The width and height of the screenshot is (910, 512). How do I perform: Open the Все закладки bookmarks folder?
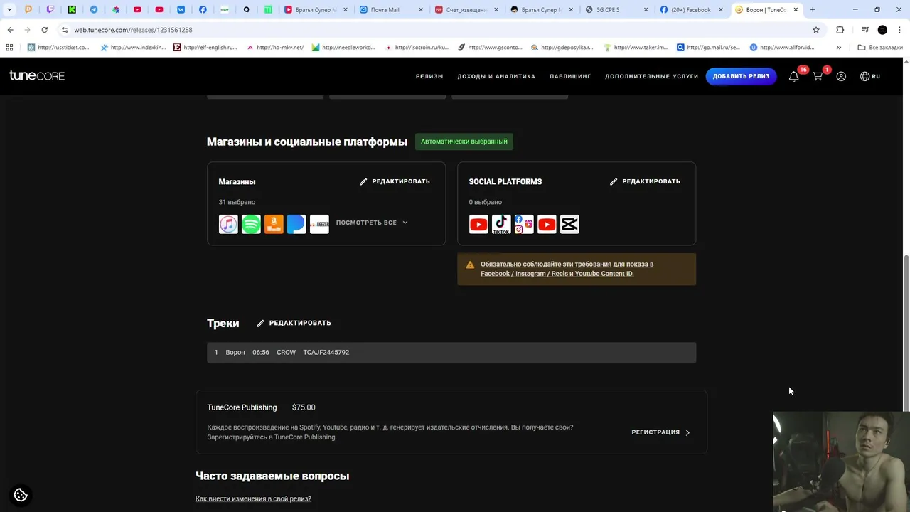point(879,48)
